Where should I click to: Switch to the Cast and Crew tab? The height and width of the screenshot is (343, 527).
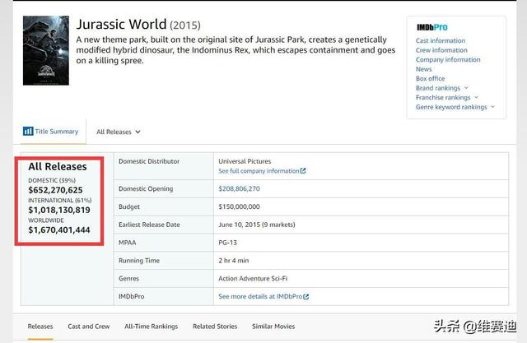(x=89, y=327)
